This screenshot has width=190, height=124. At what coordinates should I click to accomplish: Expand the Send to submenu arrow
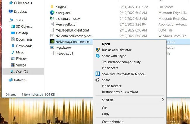(163, 100)
